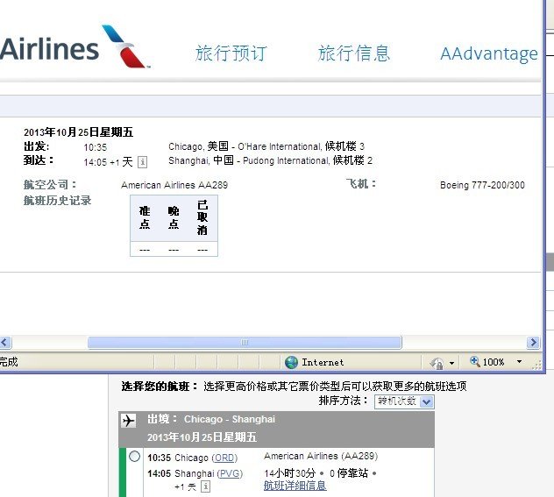Click the airplane icon beside 出境
This screenshot has height=497, width=554.
tap(130, 421)
